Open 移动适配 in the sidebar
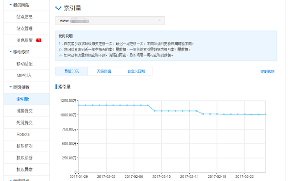 click(25, 64)
